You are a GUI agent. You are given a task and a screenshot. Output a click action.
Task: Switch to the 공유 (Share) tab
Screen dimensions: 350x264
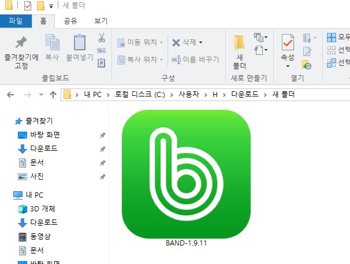(x=70, y=21)
